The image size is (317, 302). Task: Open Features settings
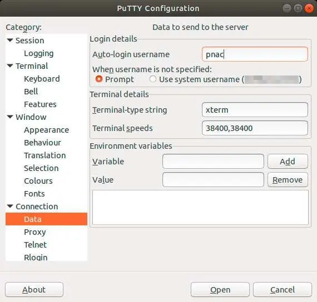click(40, 104)
